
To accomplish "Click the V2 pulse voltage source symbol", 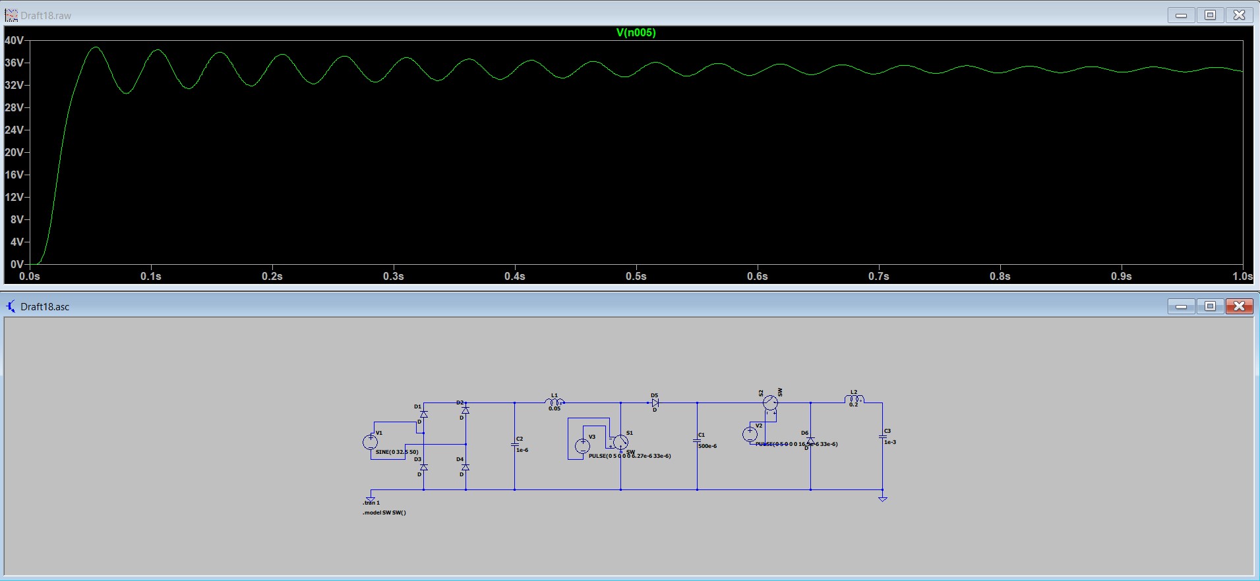I will tap(750, 434).
